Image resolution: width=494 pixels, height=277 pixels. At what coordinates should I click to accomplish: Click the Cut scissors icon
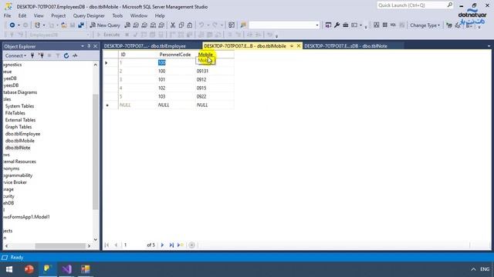coord(173,25)
